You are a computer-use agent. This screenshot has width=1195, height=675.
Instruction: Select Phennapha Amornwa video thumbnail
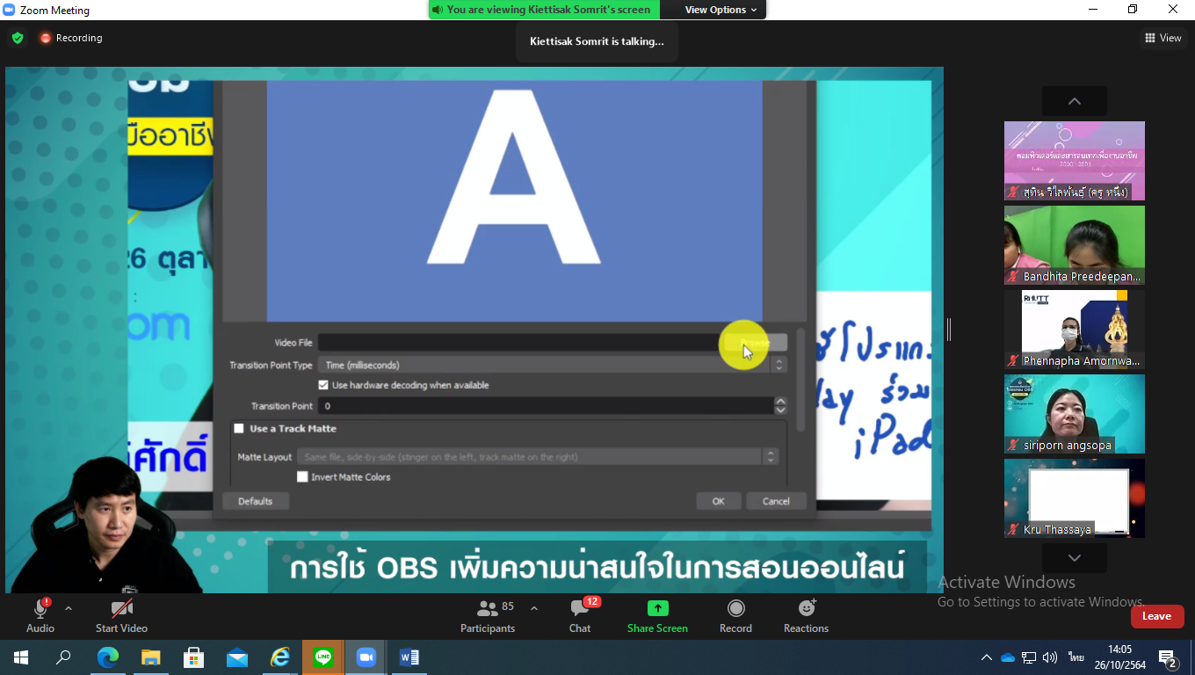pyautogui.click(x=1075, y=330)
